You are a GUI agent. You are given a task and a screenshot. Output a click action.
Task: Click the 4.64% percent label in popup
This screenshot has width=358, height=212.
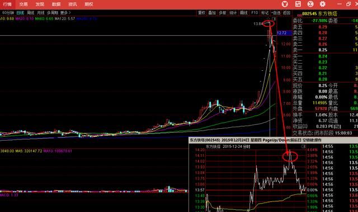[x=312, y=150]
